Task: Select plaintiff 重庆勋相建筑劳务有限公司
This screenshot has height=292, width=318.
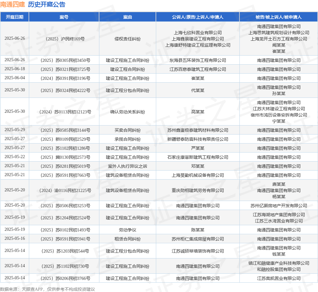Action: click(x=198, y=190)
